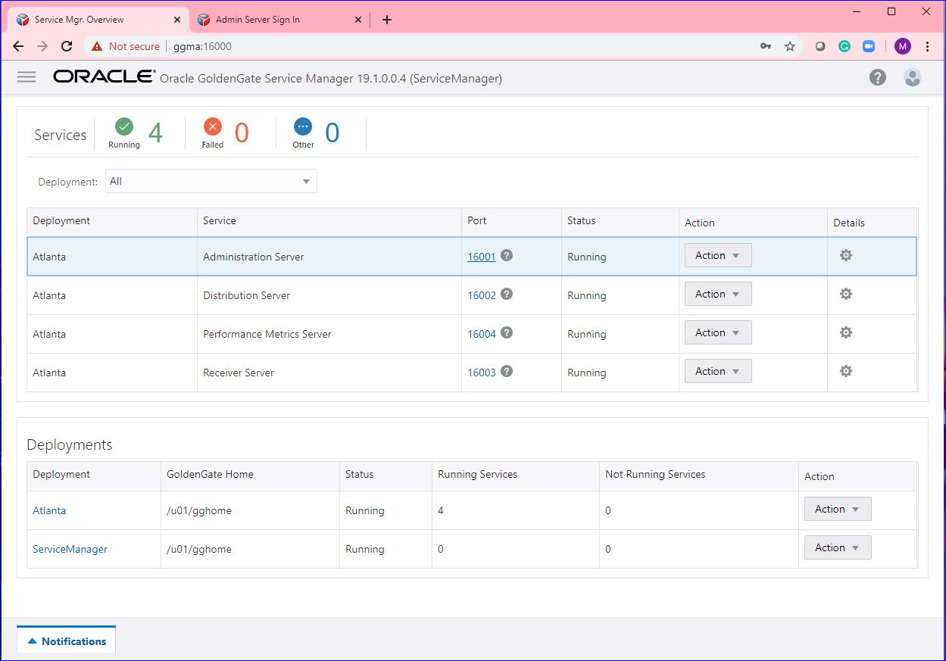Open port 16003 link
This screenshot has height=661, width=946.
pyautogui.click(x=481, y=373)
